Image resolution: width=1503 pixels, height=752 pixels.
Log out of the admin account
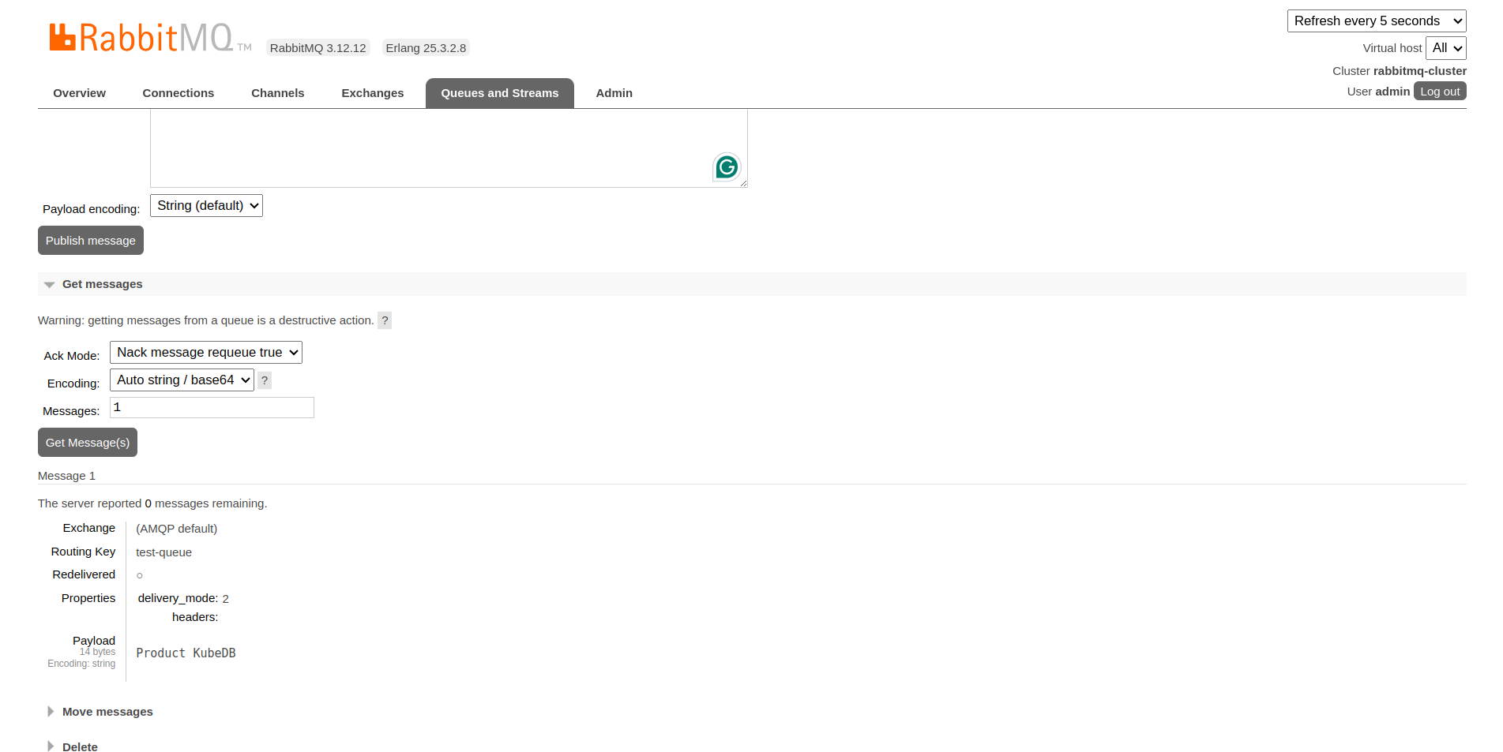[x=1439, y=92]
